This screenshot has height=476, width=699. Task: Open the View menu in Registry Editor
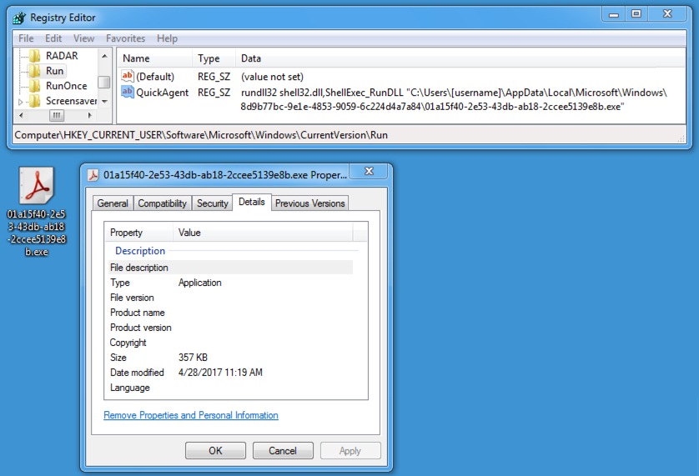[x=83, y=38]
